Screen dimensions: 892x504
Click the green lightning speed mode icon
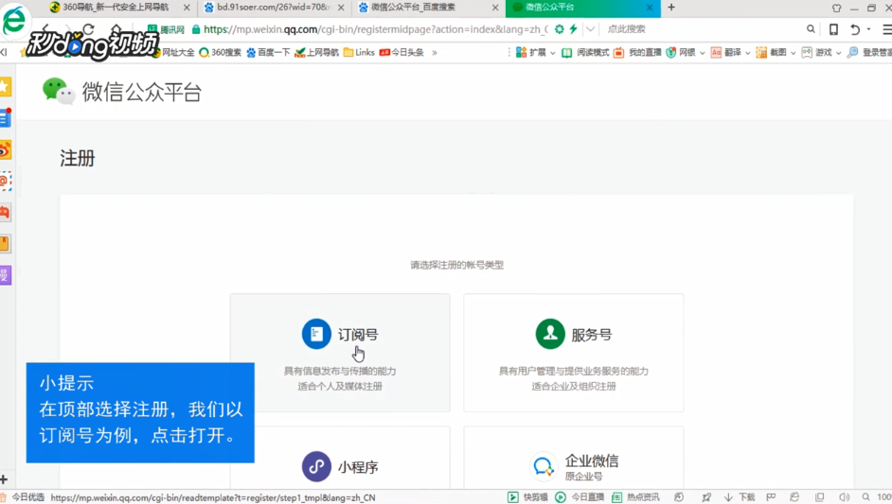tap(574, 29)
